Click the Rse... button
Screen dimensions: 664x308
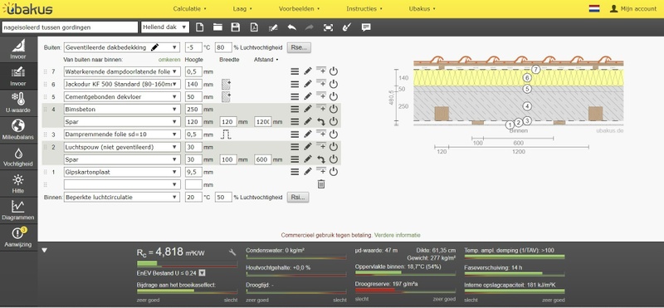299,47
